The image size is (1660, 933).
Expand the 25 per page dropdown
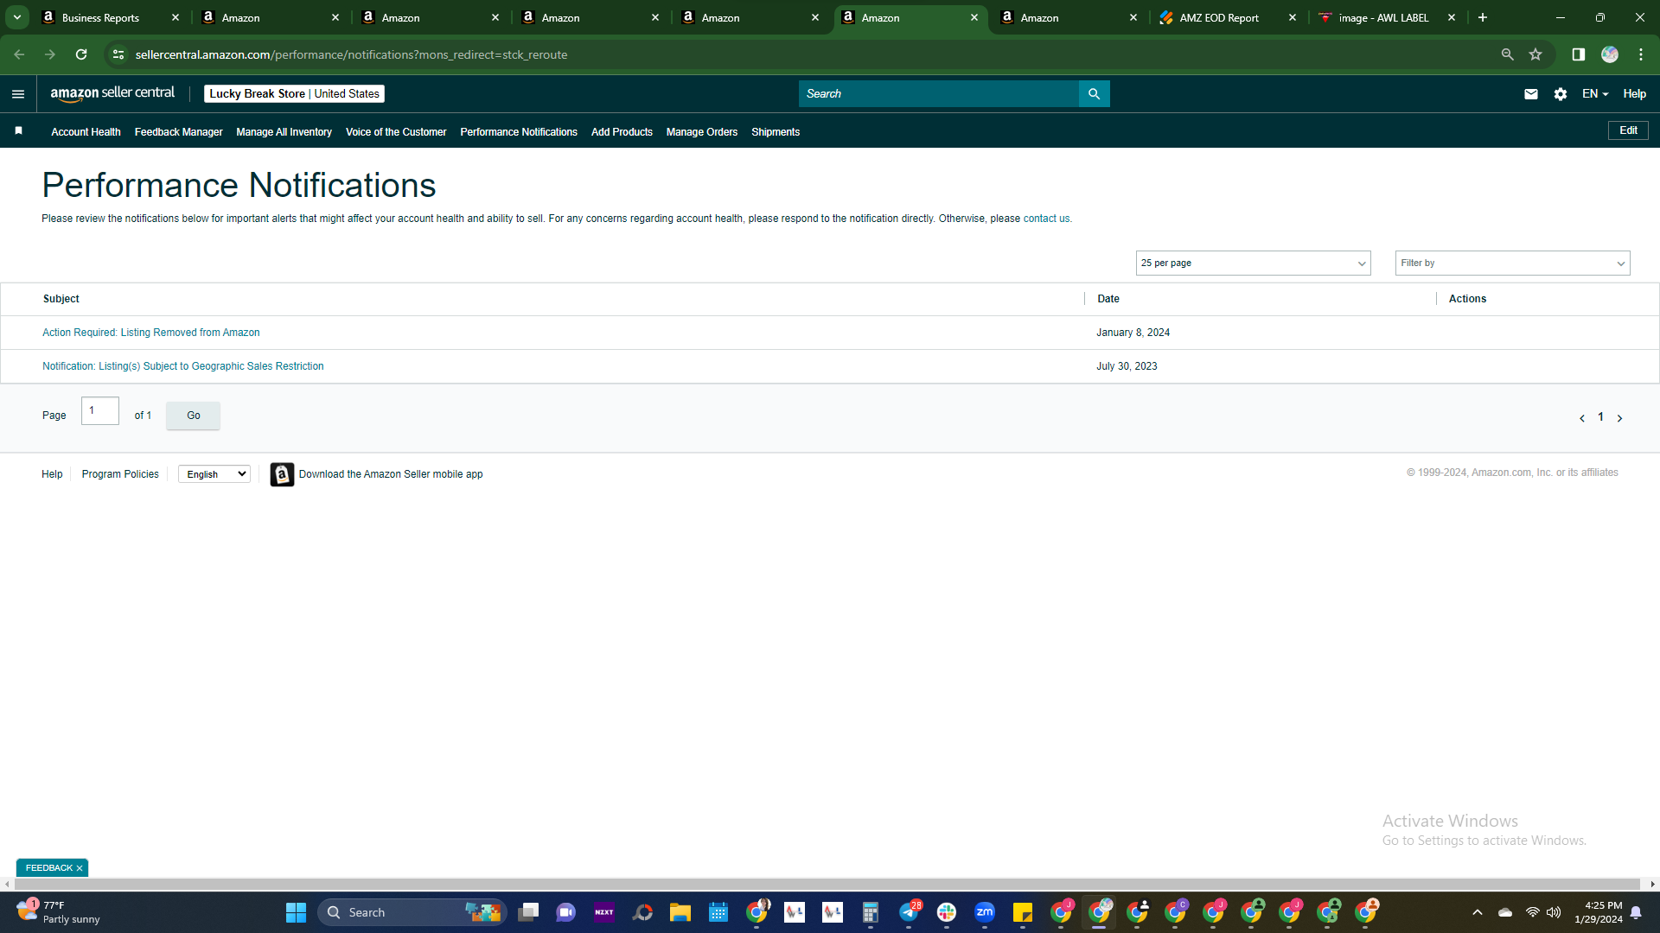tap(1253, 263)
